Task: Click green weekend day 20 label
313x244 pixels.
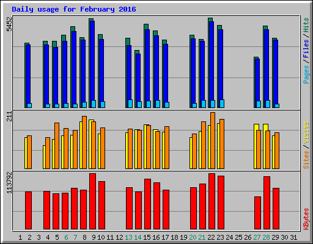Action: click(193, 237)
